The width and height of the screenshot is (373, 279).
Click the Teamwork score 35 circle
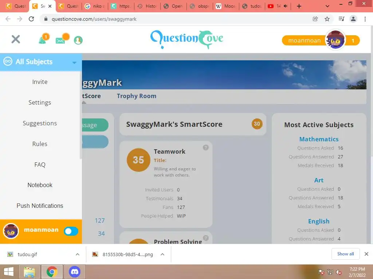(x=138, y=160)
